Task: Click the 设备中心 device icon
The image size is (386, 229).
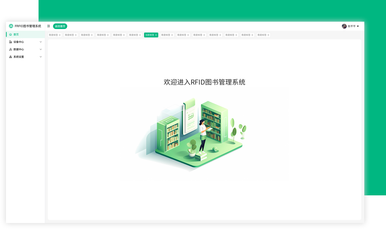Action: [x=11, y=42]
